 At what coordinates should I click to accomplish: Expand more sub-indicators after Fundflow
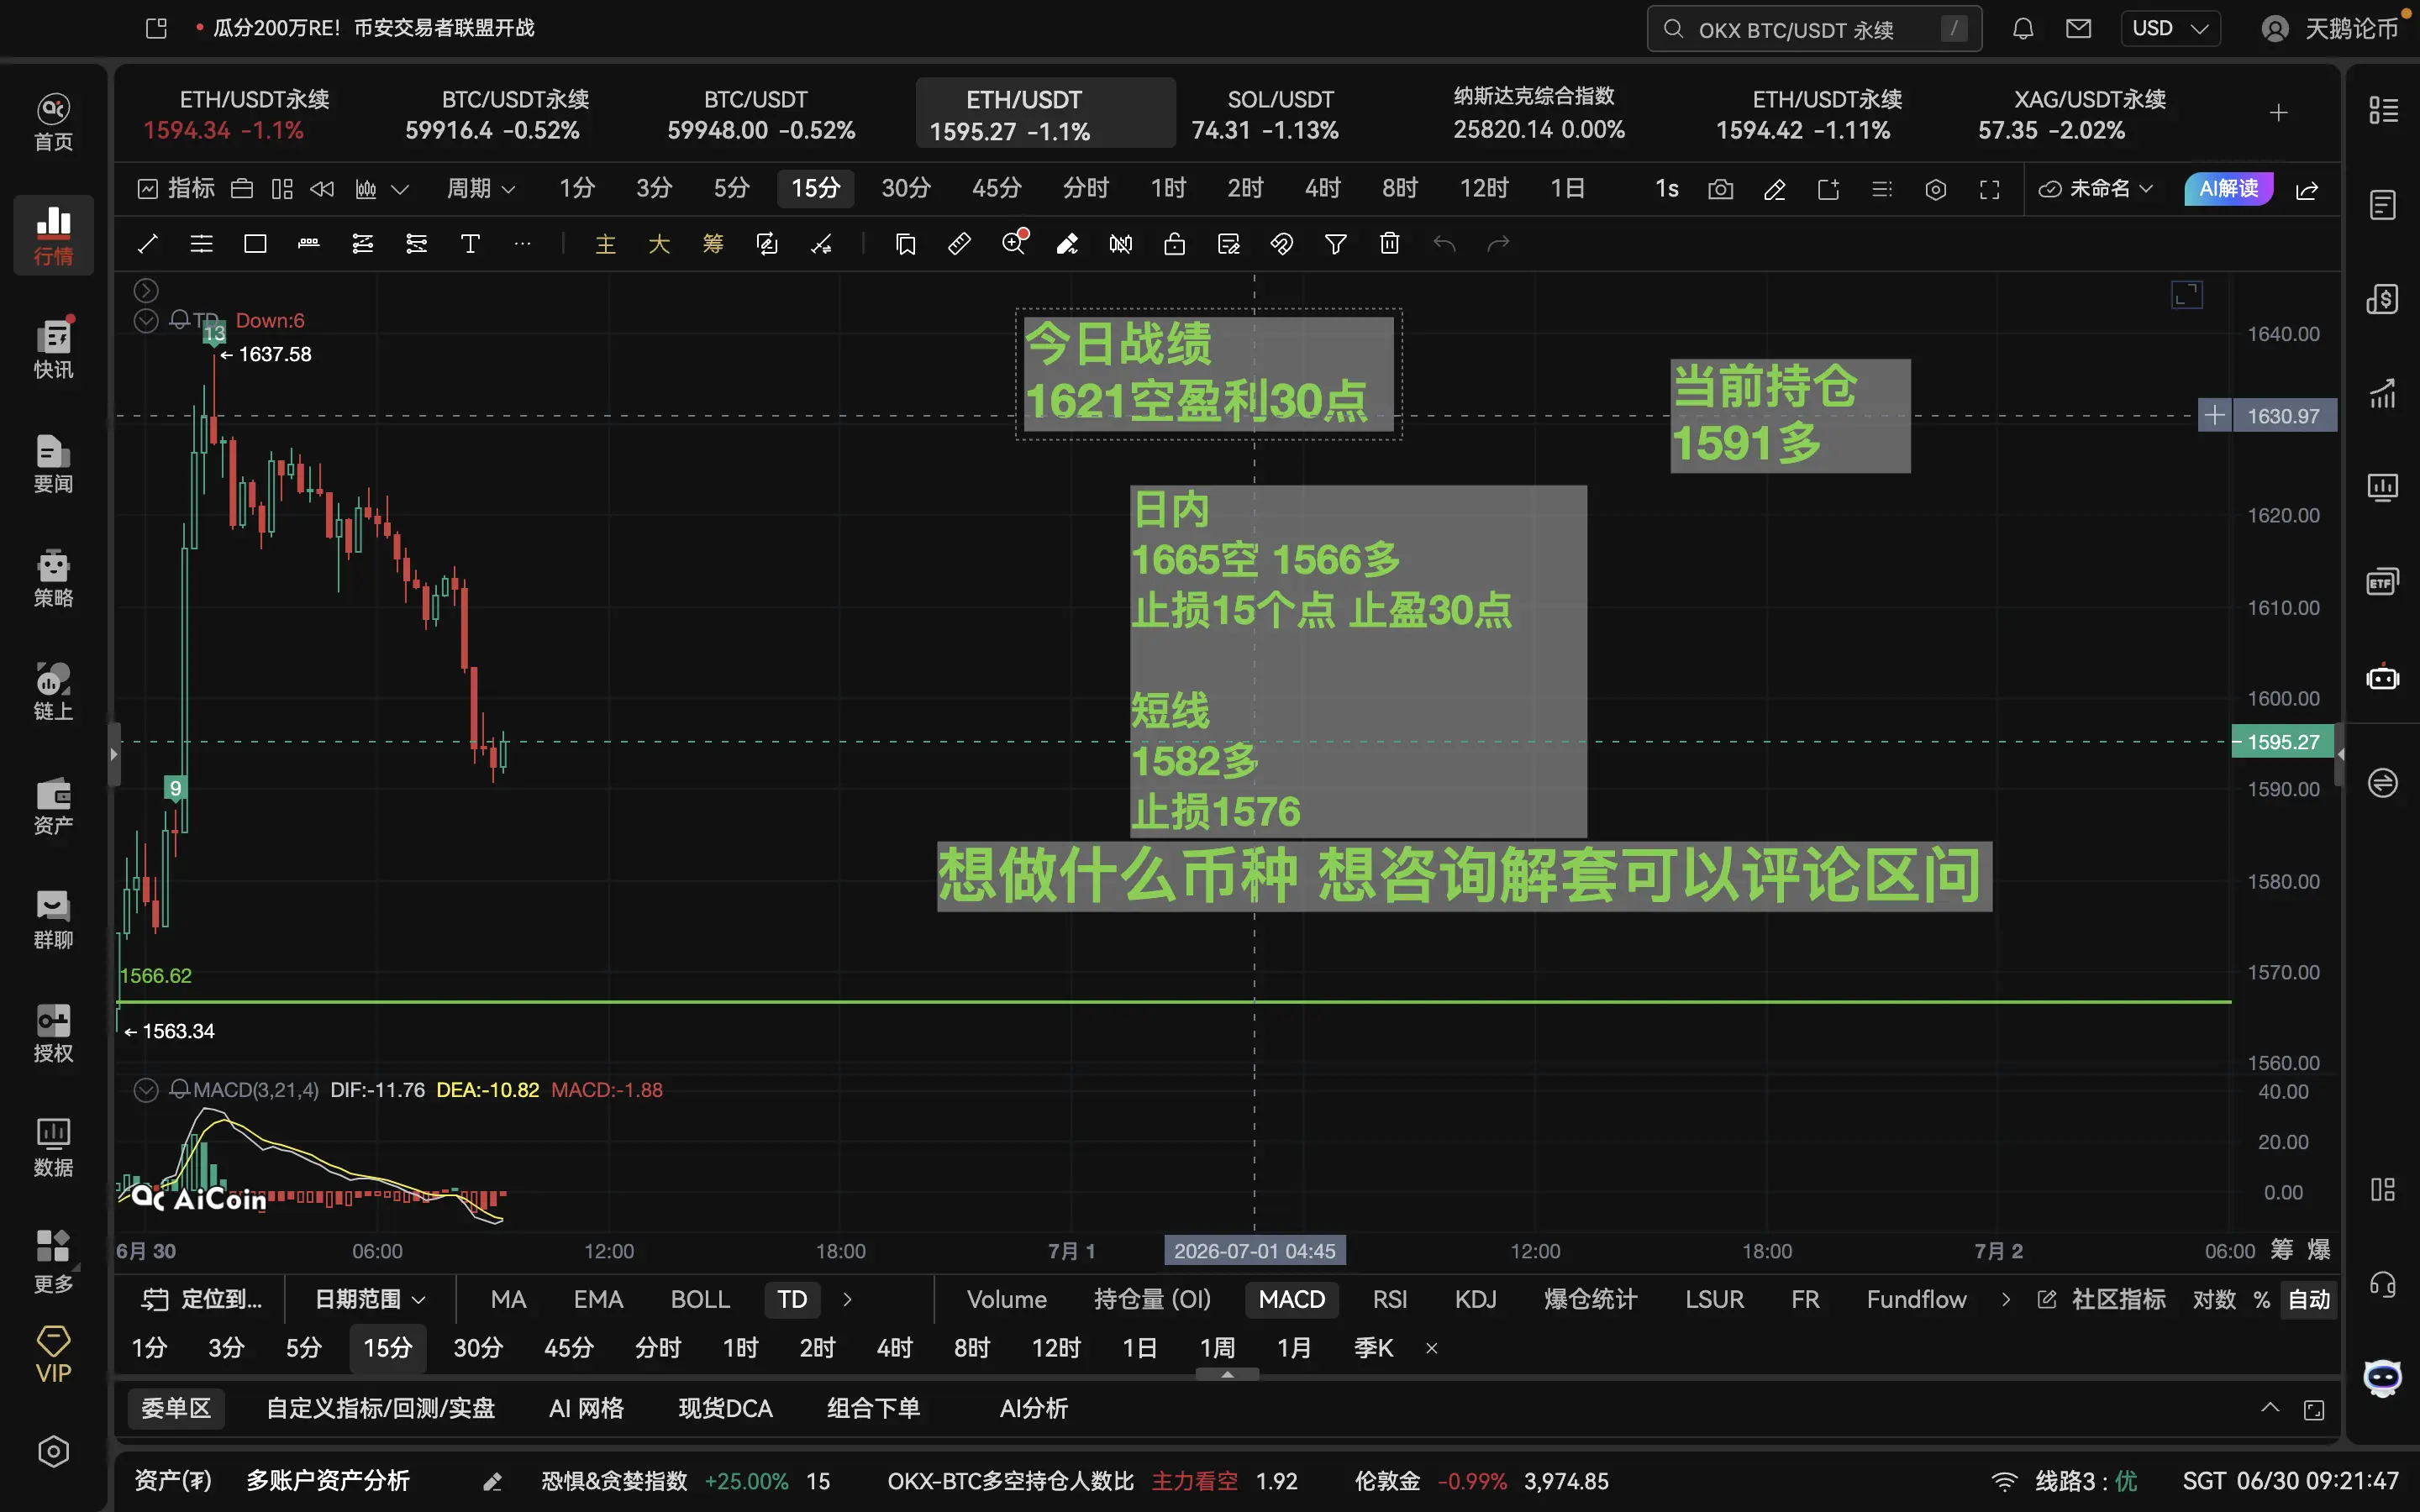coord(2005,1299)
